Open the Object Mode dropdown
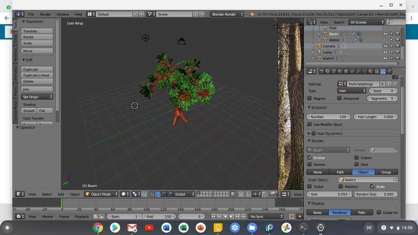Screen dimensions: 418x235 (x=101, y=194)
